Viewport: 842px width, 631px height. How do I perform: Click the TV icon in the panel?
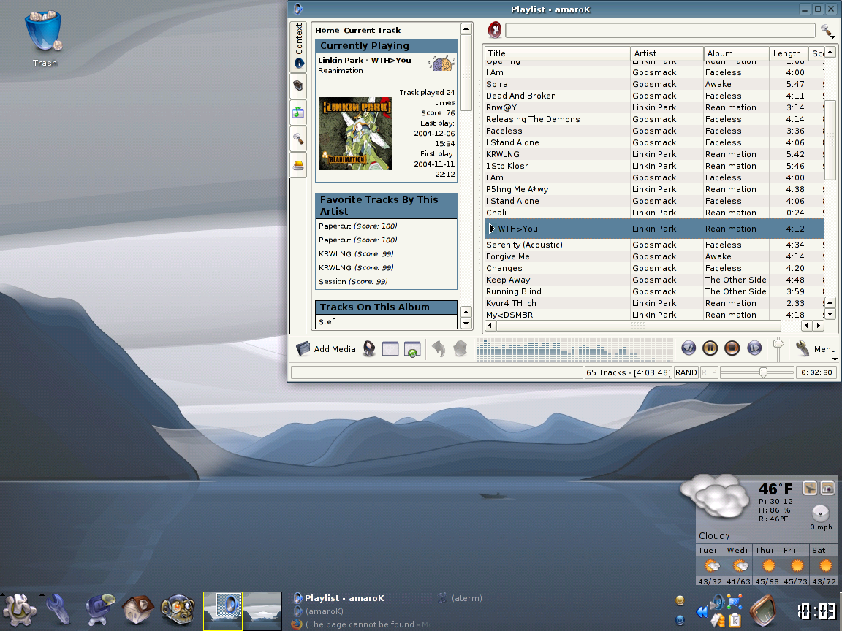(x=763, y=611)
